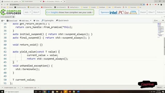
Task: Open the Concurrency bookmark folder
Action: (x=132, y=7)
